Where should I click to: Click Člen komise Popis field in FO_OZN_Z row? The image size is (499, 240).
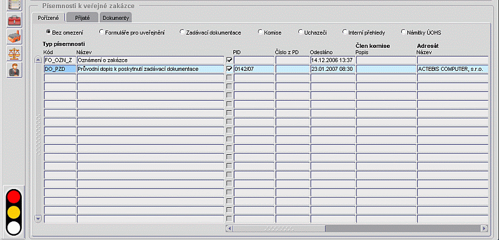pyautogui.click(x=386, y=60)
